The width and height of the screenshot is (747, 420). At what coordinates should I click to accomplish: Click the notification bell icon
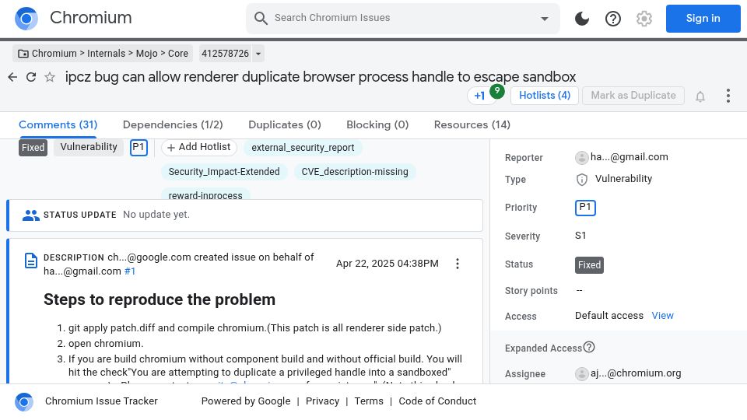(x=700, y=96)
